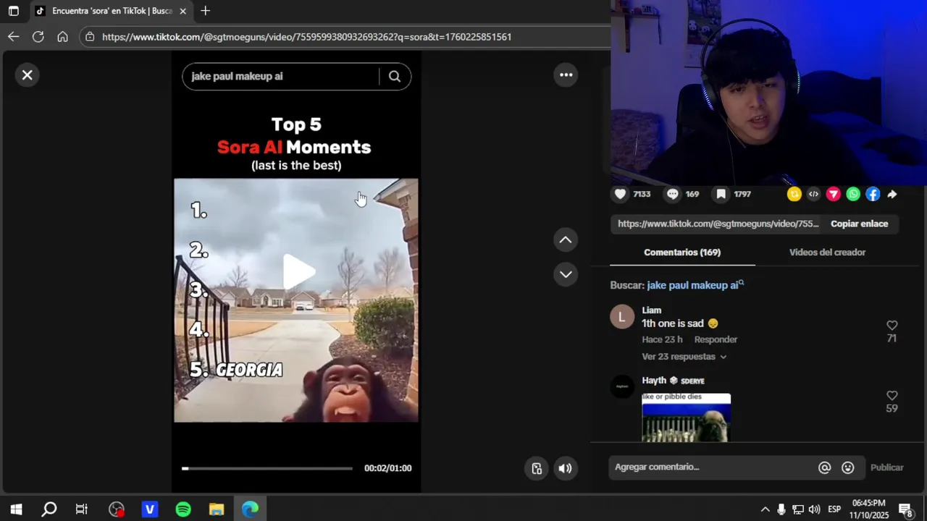Open Hayth's profile avatar

click(x=622, y=387)
